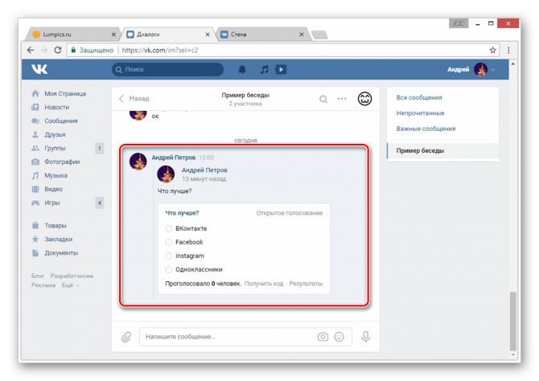Open conversation actions three-dots menu

(342, 99)
